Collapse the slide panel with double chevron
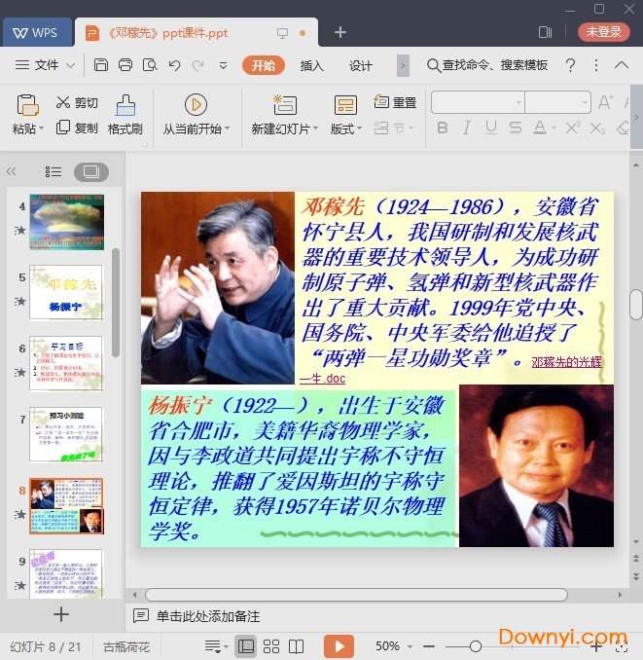Screen dimensions: 643x660 (11, 171)
